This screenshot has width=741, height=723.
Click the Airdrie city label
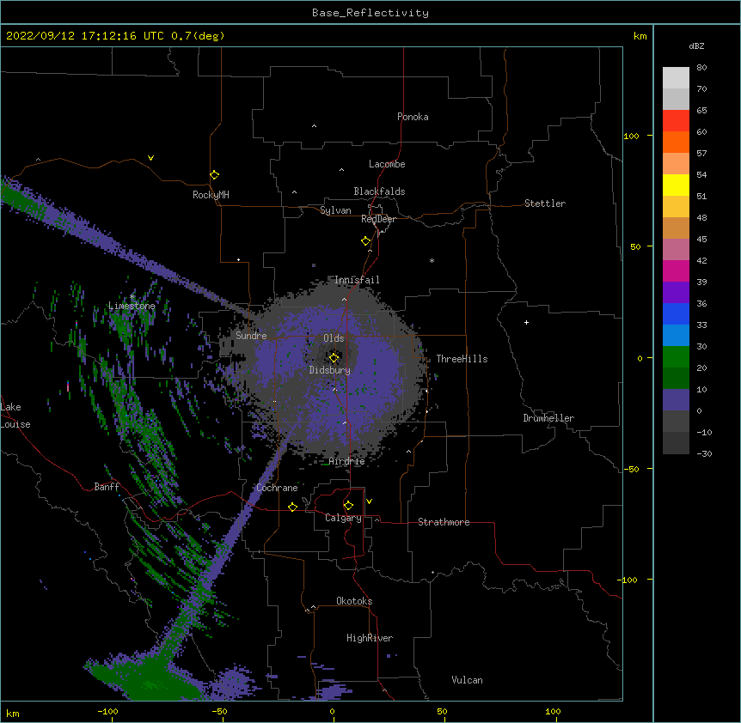(347, 461)
